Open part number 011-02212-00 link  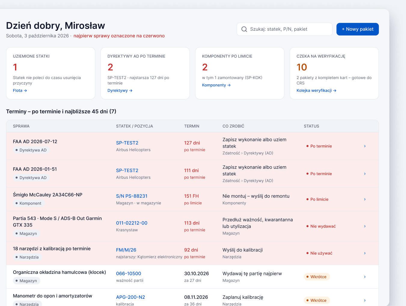click(x=132, y=223)
